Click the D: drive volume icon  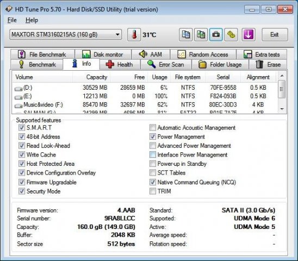point(18,89)
